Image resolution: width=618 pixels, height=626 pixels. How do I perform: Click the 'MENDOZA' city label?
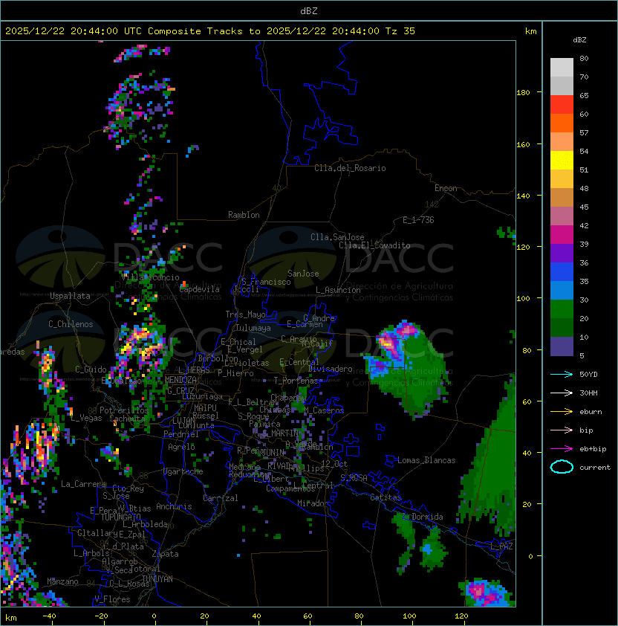click(x=180, y=380)
